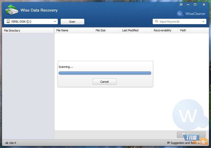211x148 pixels.
Task: Minimize the Wise Data Recovery window
Action: pyautogui.click(x=188, y=5)
